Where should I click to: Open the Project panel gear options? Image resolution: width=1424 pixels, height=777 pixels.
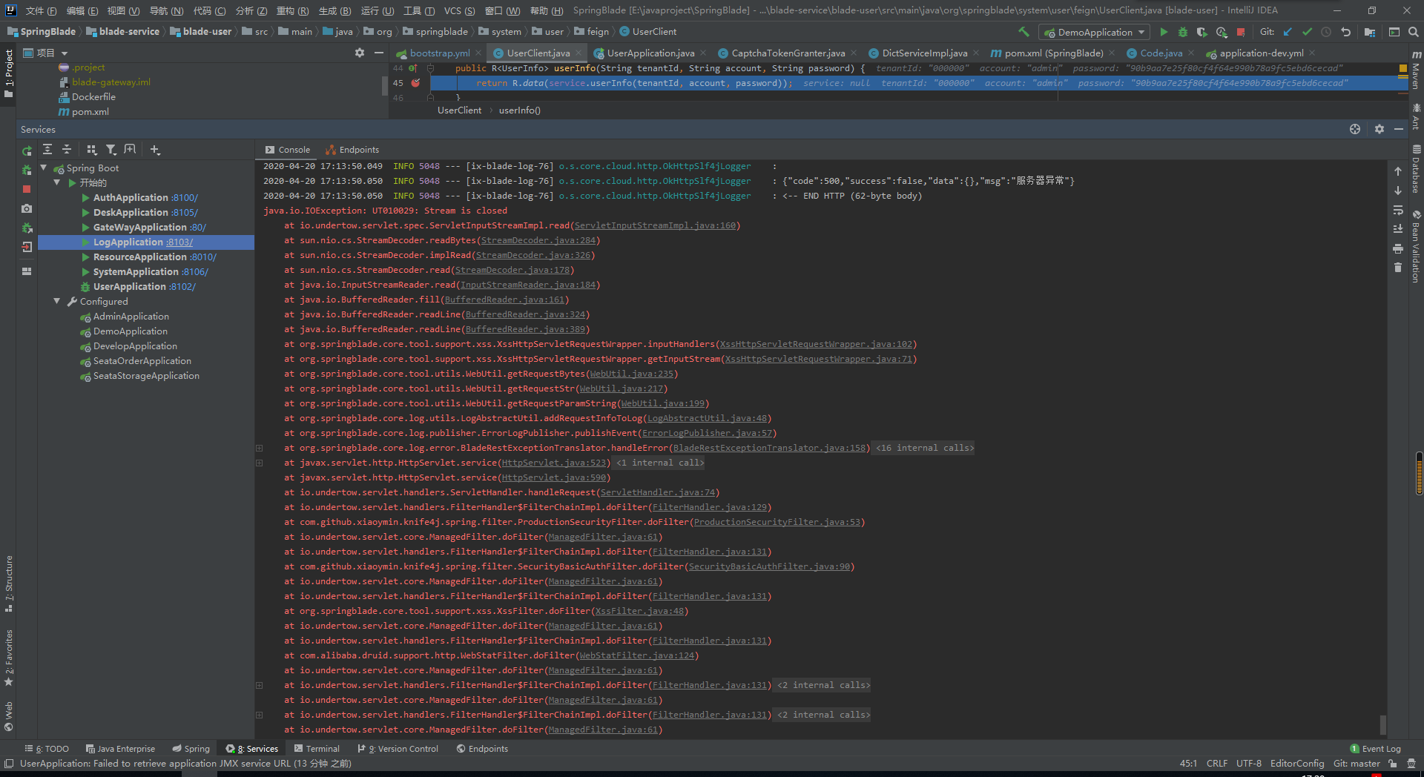tap(360, 53)
